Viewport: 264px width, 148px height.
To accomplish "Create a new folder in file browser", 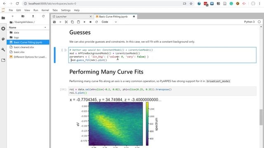I will [23, 16].
